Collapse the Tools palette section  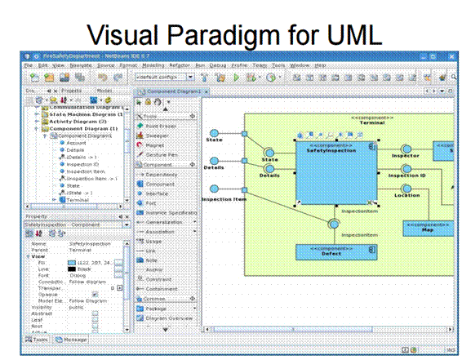coord(193,116)
